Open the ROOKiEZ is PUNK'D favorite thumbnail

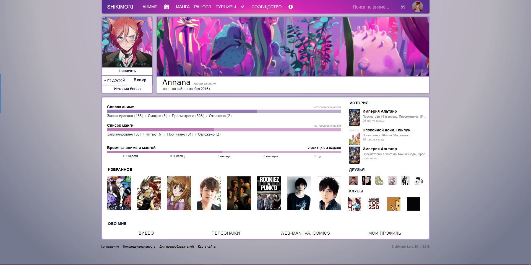269,193
